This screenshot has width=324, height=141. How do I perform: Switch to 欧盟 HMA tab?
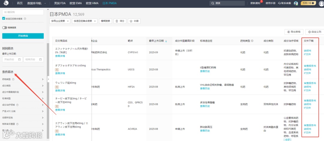(92, 3)
